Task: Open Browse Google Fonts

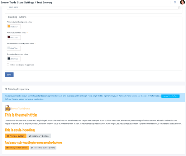Action: 170,96
